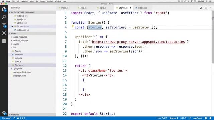Open Joke.js in the src folder
Image resolution: width=214 pixels, height=120 pixels.
click(32, 62)
